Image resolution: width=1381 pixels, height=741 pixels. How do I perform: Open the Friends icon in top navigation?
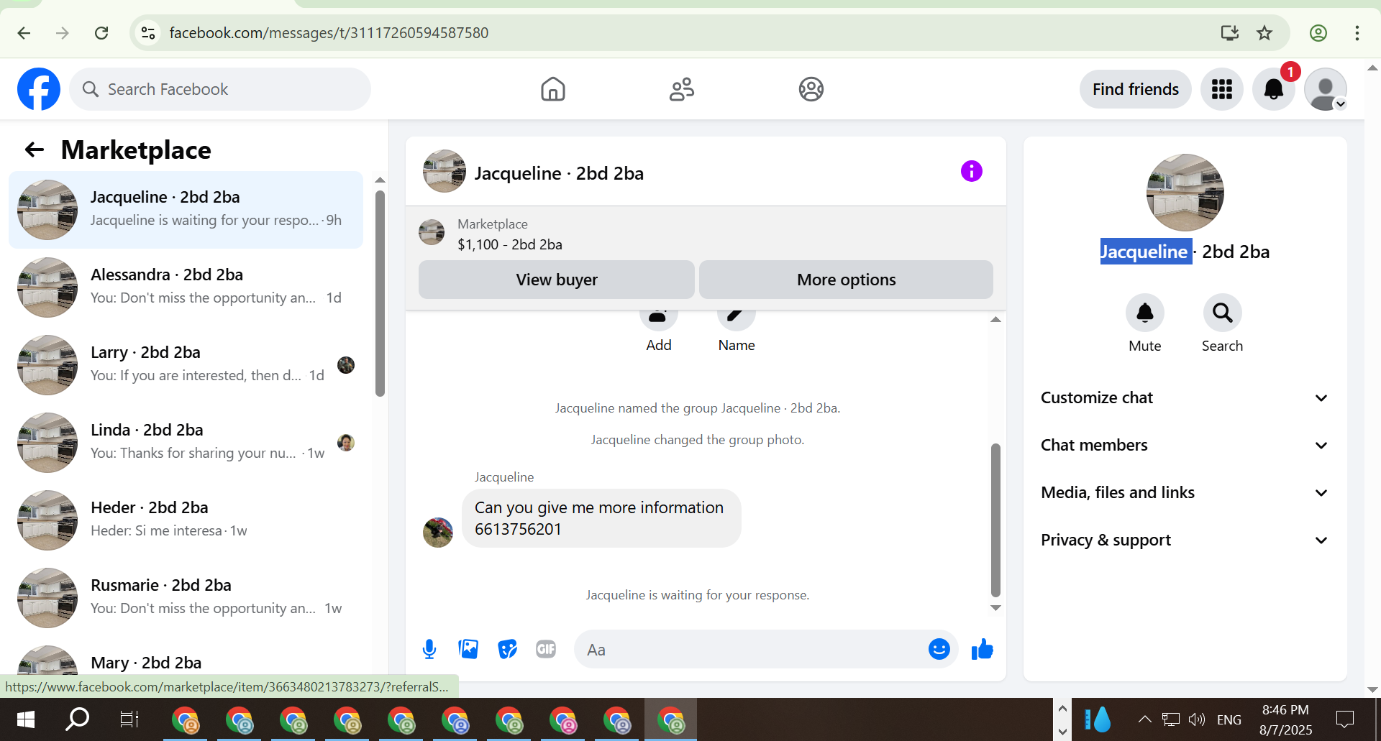(x=682, y=89)
